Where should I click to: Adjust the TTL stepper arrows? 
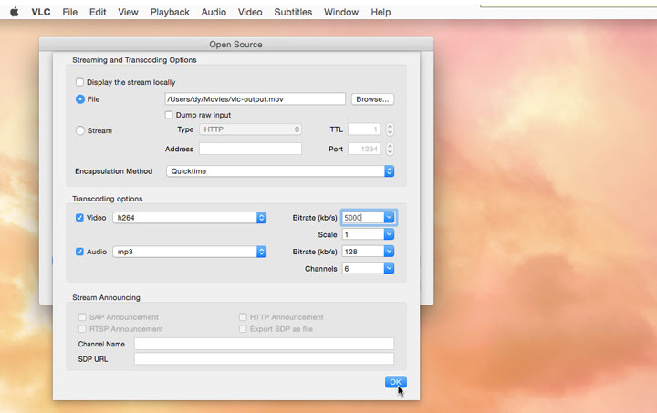point(391,129)
